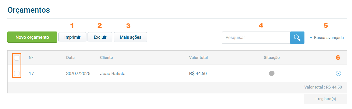Click the gray status circle for order 17
The image size is (352, 109).
(272, 73)
